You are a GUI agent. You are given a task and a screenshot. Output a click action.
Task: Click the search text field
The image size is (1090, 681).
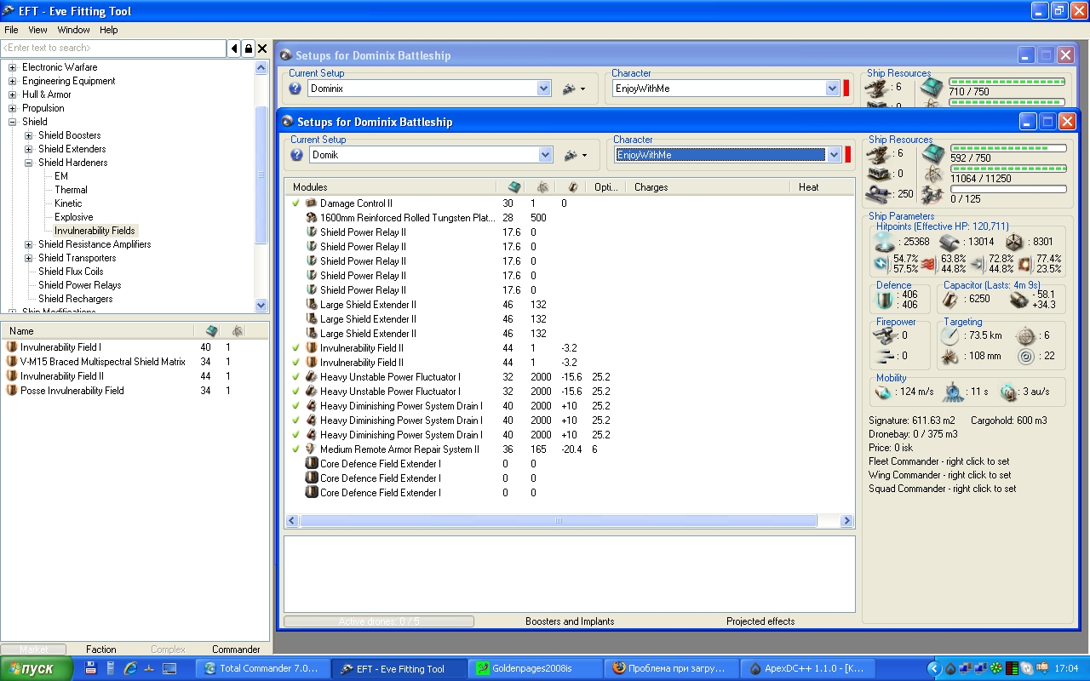(114, 49)
